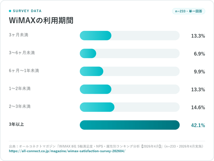Select the 3〜6ヶ月未満 progress bar
214x161 pixels.
tap(130, 53)
